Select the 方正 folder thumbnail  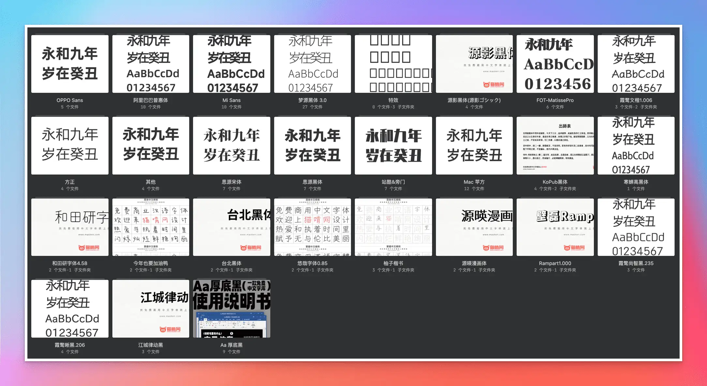70,145
